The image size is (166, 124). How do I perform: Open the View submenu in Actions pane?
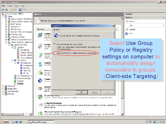click(x=145, y=25)
